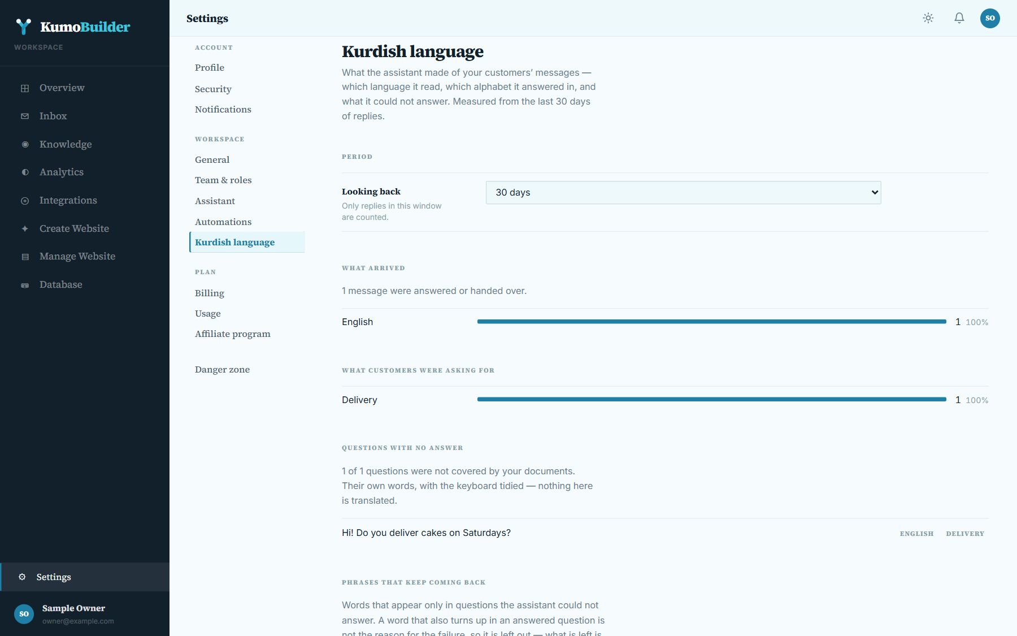Viewport: 1017px width, 636px height.
Task: Open Profile settings page
Action: (210, 68)
